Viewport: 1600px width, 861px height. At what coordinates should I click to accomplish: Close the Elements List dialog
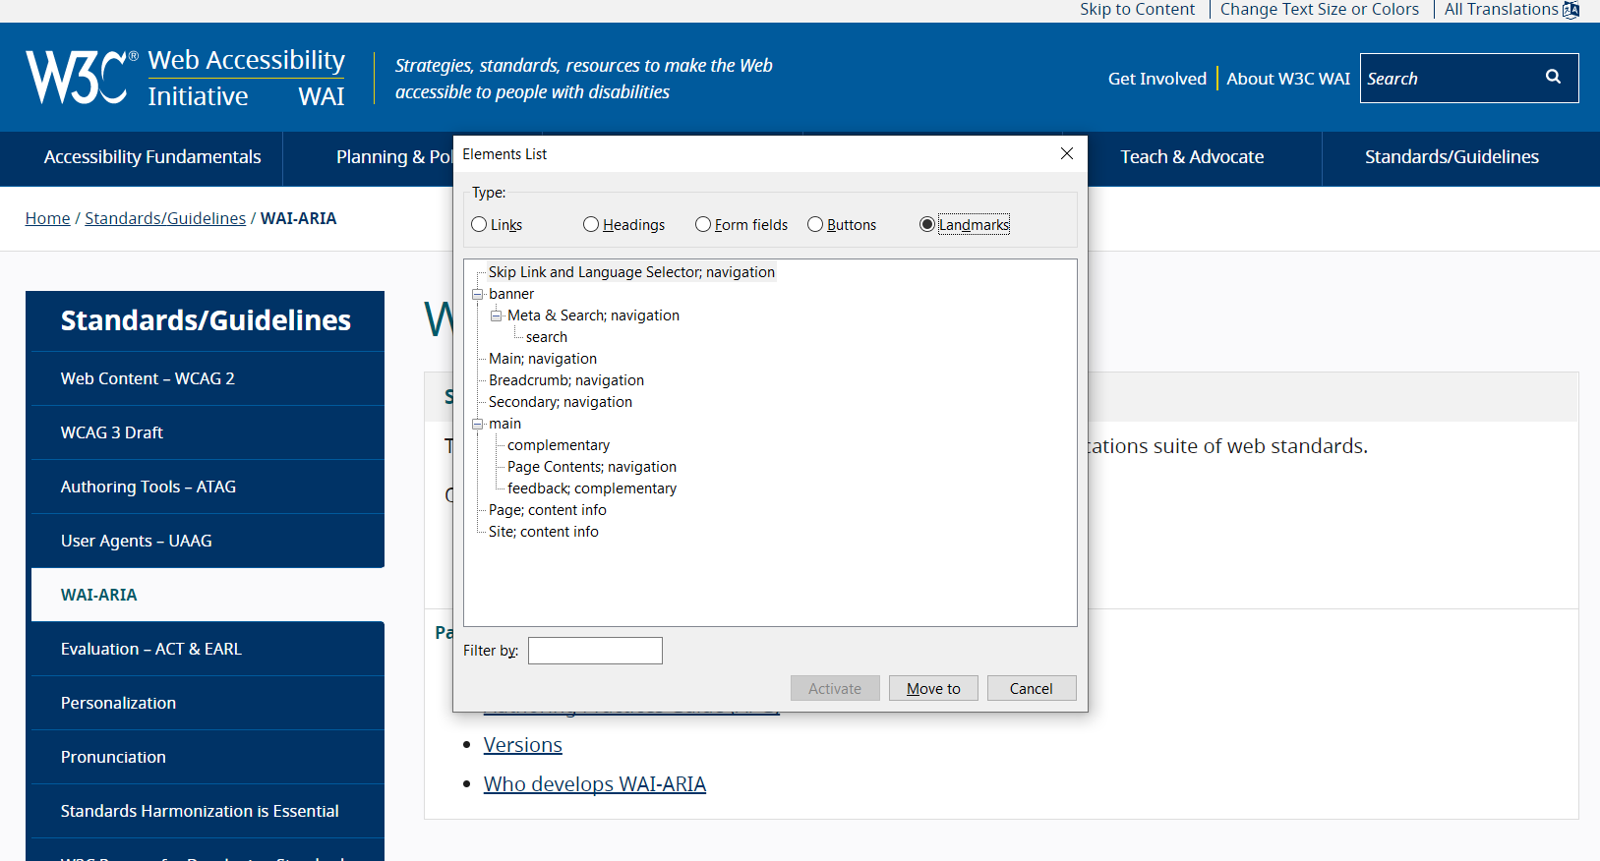click(x=1066, y=153)
